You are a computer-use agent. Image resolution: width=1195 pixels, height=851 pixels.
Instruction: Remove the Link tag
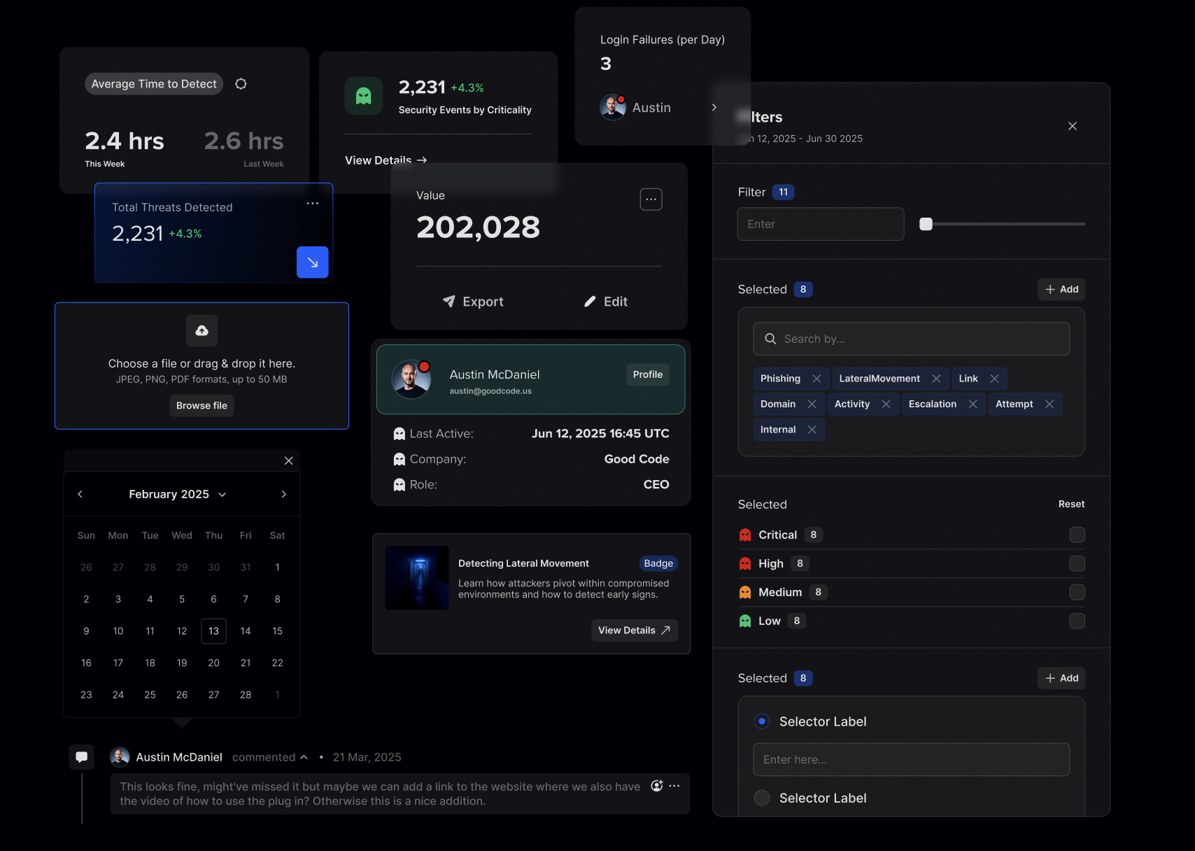994,379
